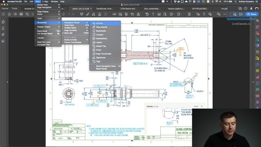Click the upload to cloud toolbar icon

click(15, 14)
